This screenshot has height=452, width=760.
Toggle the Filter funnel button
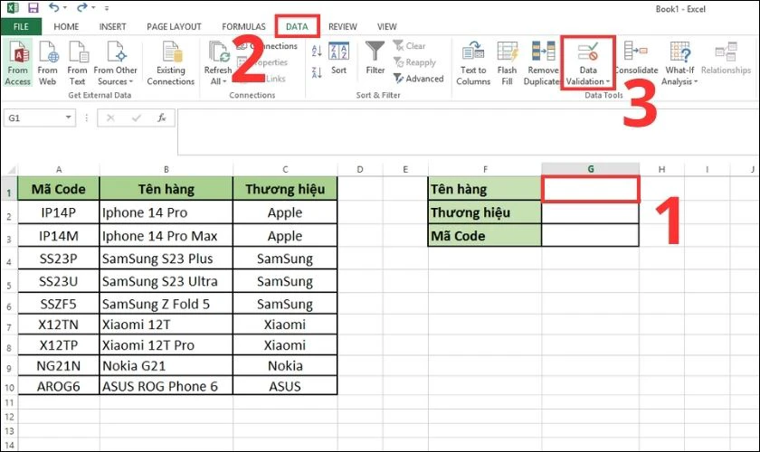click(x=375, y=59)
